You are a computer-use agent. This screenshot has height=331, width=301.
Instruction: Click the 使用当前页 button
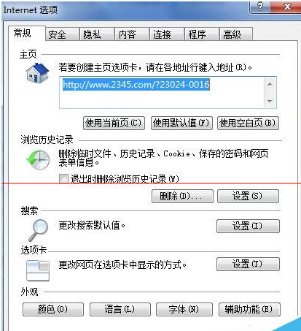(x=114, y=123)
